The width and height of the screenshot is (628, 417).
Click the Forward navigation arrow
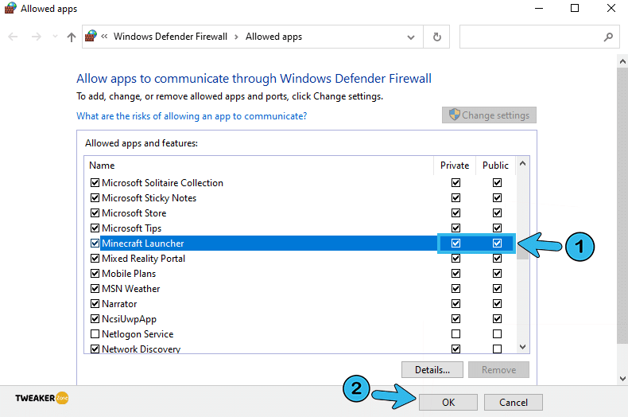36,37
